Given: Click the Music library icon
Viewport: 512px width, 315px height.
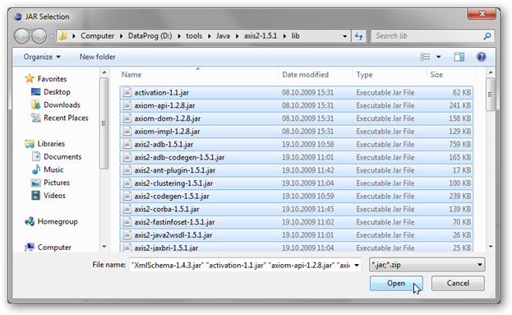Looking at the screenshot, I should coord(35,169).
